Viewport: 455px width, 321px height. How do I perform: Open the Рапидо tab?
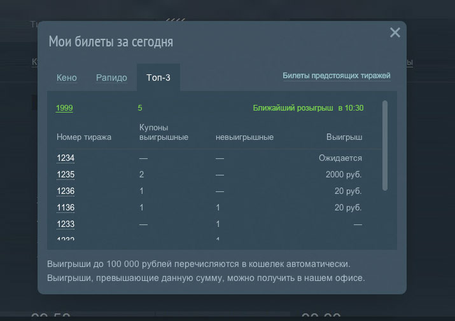pyautogui.click(x=111, y=78)
